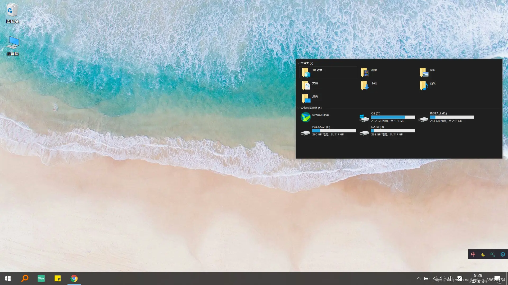Open the Recycle Bin desktop icon
The height and width of the screenshot is (285, 508).
click(12, 13)
